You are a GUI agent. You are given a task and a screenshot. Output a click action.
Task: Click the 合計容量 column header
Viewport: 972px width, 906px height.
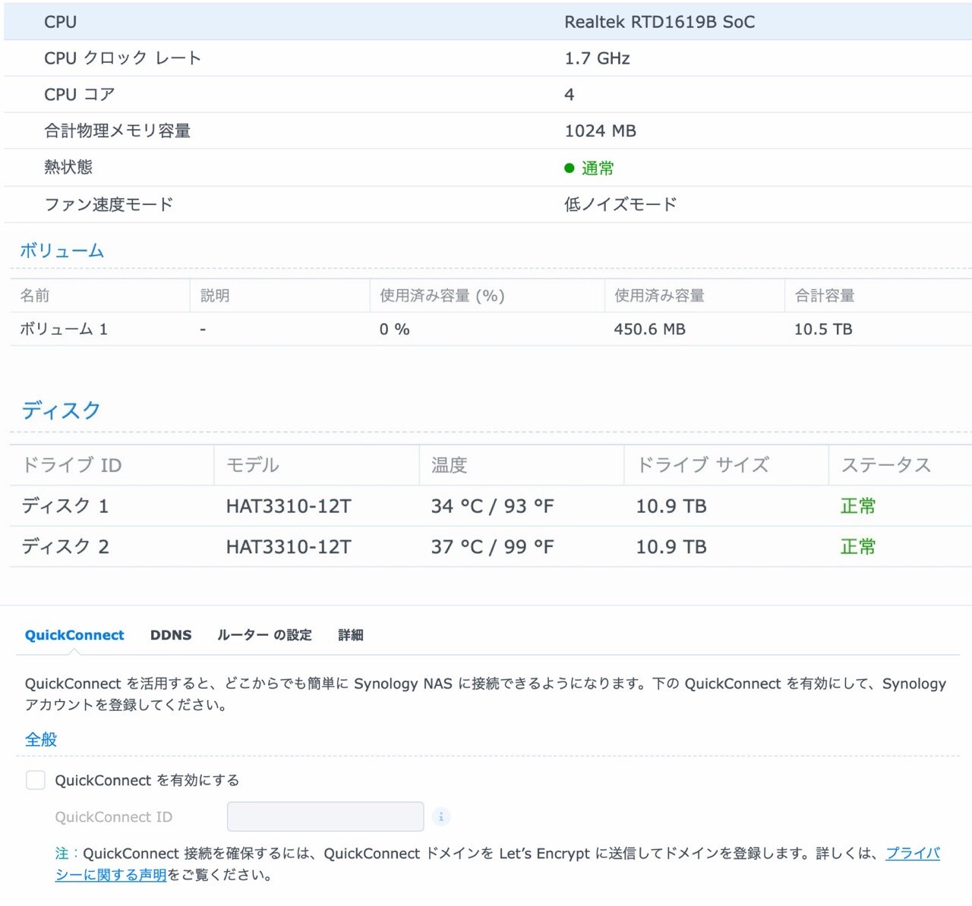click(x=824, y=296)
